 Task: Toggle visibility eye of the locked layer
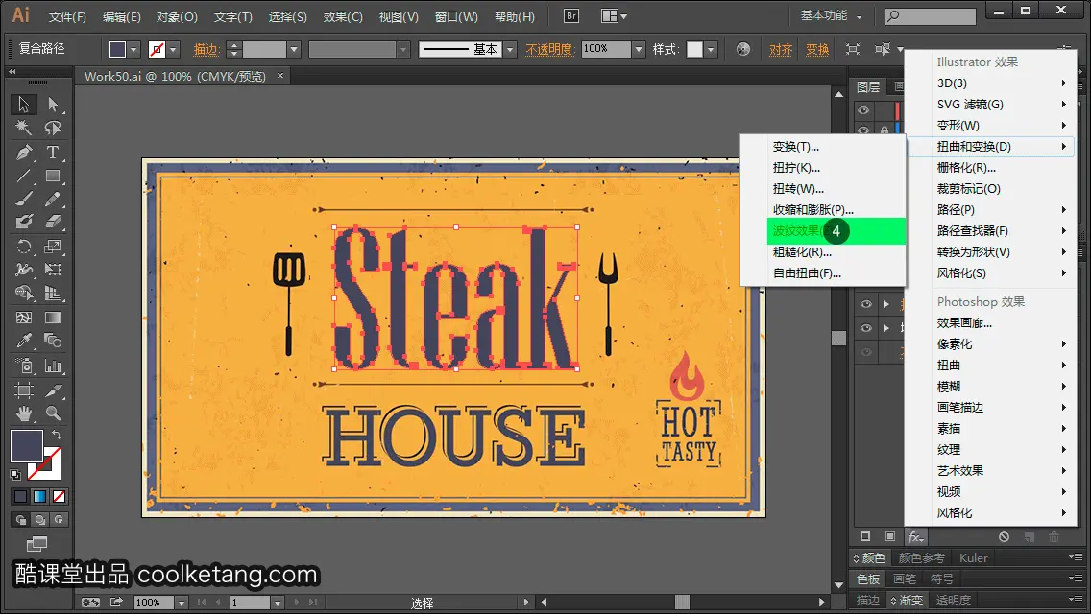click(x=863, y=129)
